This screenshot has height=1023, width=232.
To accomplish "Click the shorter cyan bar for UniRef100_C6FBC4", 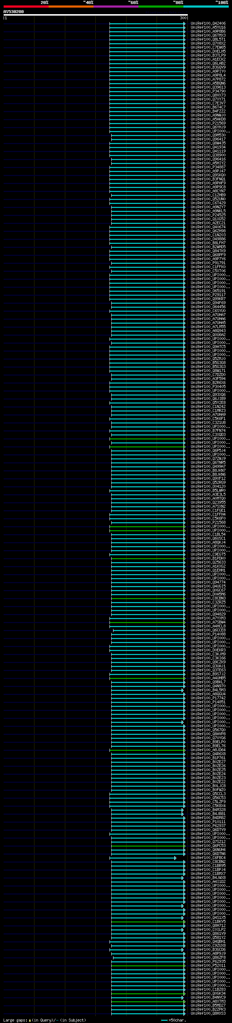I will point(143,858).
